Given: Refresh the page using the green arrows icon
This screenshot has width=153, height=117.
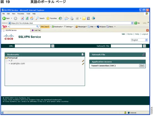Looking at the screenshot, I should coord(27,18).
